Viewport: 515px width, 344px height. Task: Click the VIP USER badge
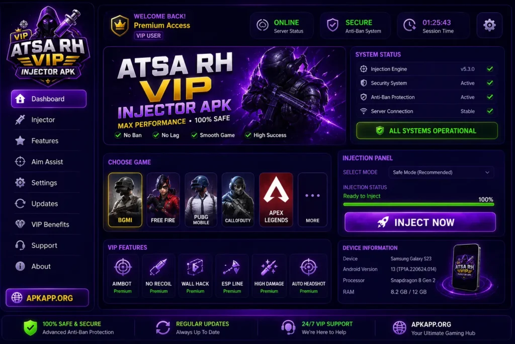point(148,36)
